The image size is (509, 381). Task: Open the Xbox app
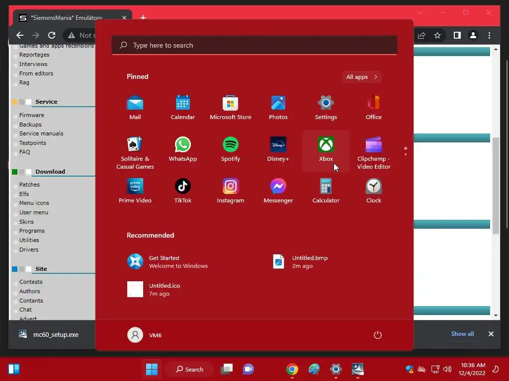coord(326,150)
